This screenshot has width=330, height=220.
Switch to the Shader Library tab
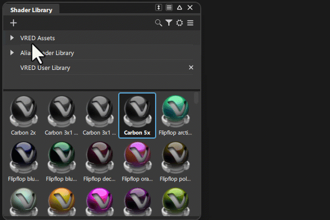click(x=31, y=10)
